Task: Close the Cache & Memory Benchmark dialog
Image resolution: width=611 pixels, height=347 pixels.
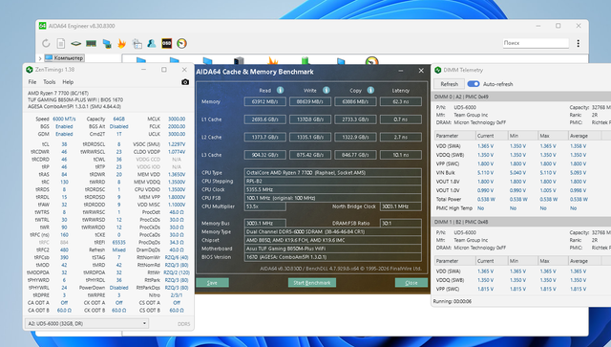Action: (421, 71)
